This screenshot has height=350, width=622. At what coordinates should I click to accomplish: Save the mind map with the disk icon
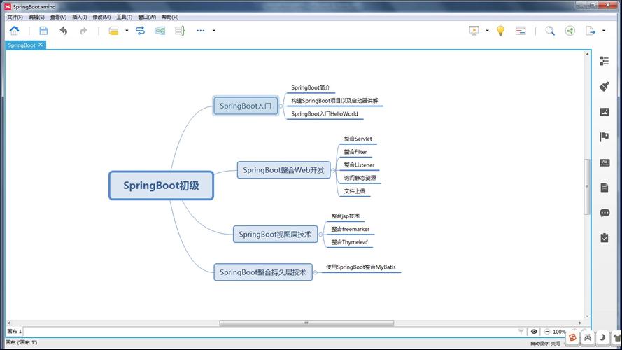[x=43, y=31]
